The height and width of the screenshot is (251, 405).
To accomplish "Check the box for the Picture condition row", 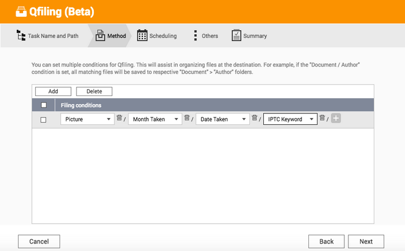I will [x=43, y=120].
